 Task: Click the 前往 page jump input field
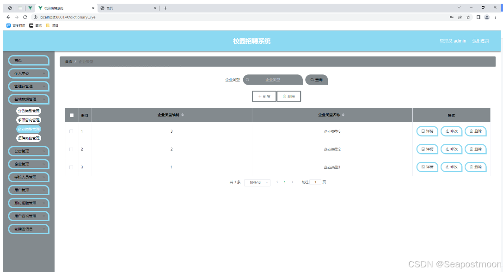[x=315, y=182]
